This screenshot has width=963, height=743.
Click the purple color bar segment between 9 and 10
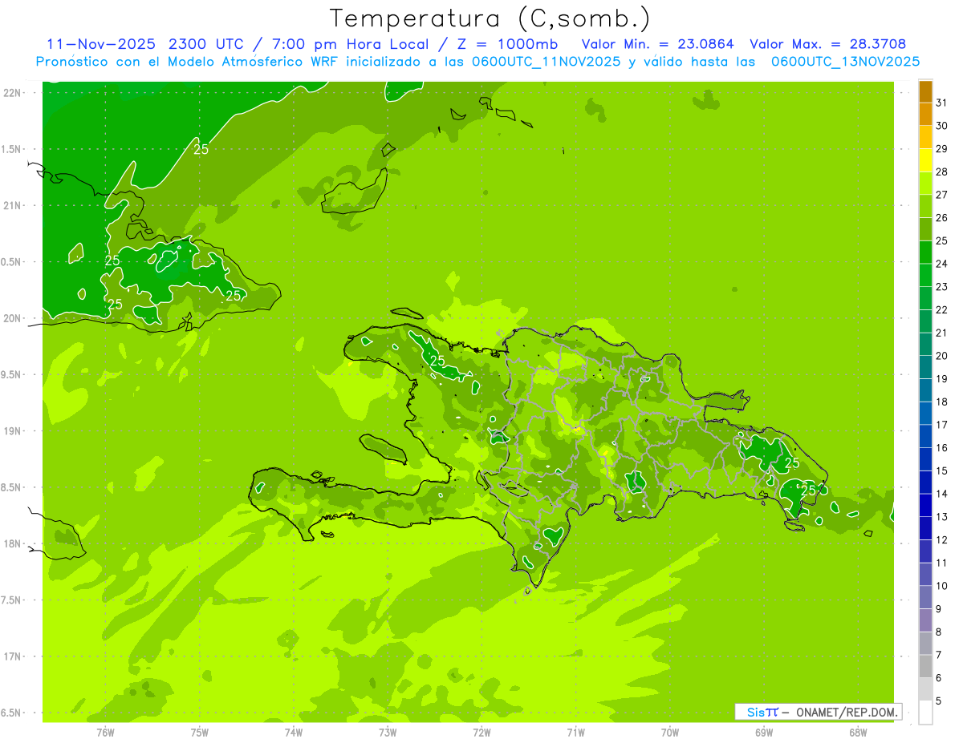point(925,597)
